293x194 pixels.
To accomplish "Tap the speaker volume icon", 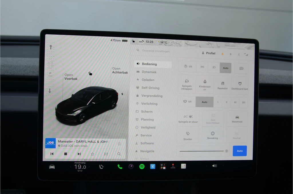I will coord(214,166).
